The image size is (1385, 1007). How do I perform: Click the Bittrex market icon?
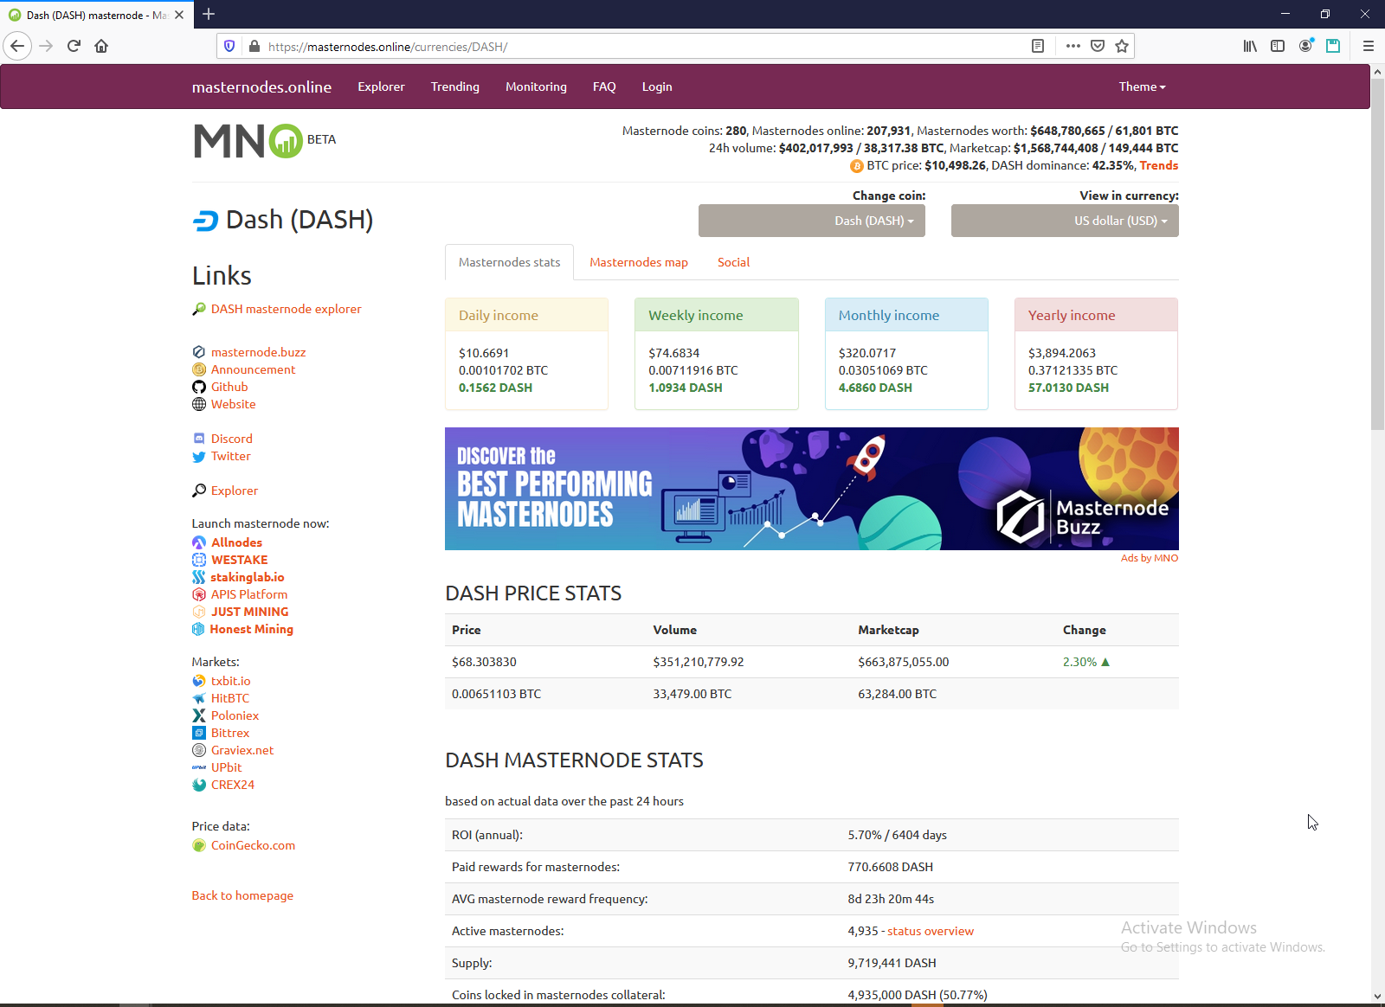(x=199, y=733)
